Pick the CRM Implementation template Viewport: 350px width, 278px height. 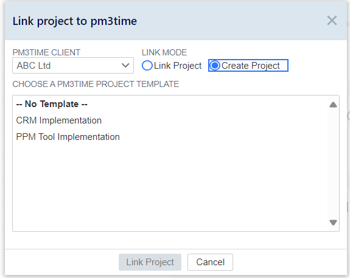point(59,120)
